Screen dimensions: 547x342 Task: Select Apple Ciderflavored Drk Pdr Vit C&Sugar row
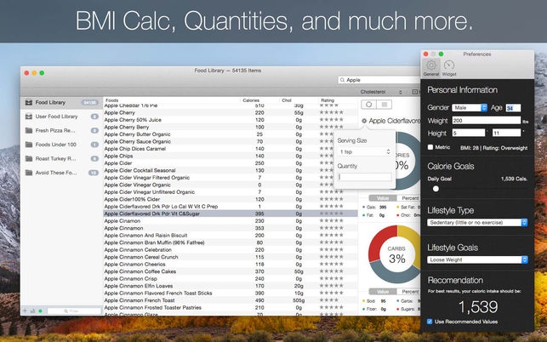[231, 214]
